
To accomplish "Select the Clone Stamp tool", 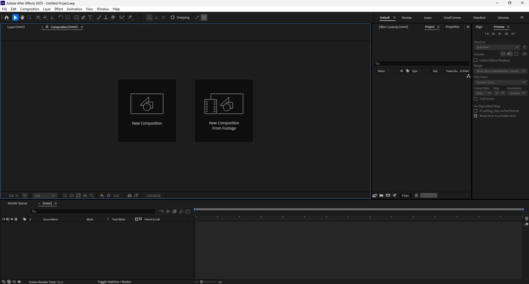I will point(106,18).
